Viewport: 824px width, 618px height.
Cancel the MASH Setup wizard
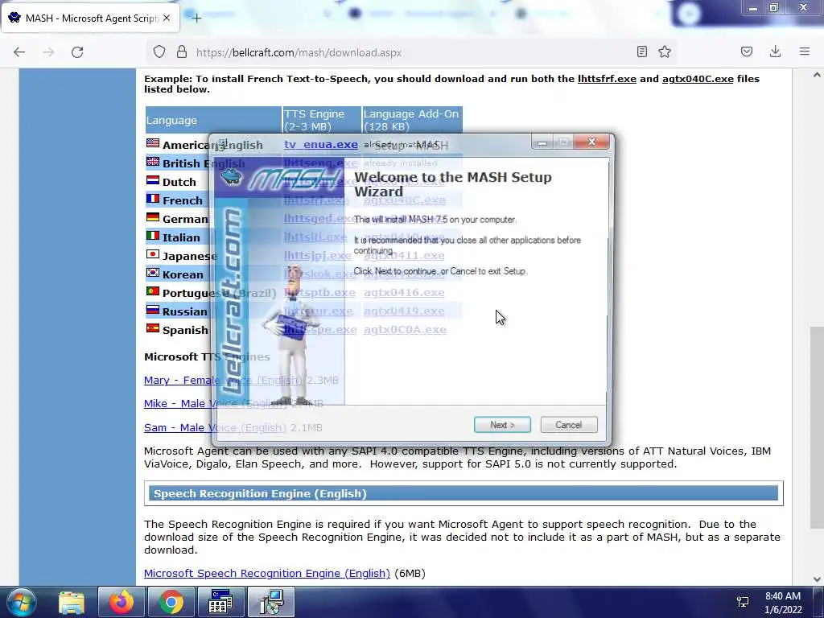point(569,425)
